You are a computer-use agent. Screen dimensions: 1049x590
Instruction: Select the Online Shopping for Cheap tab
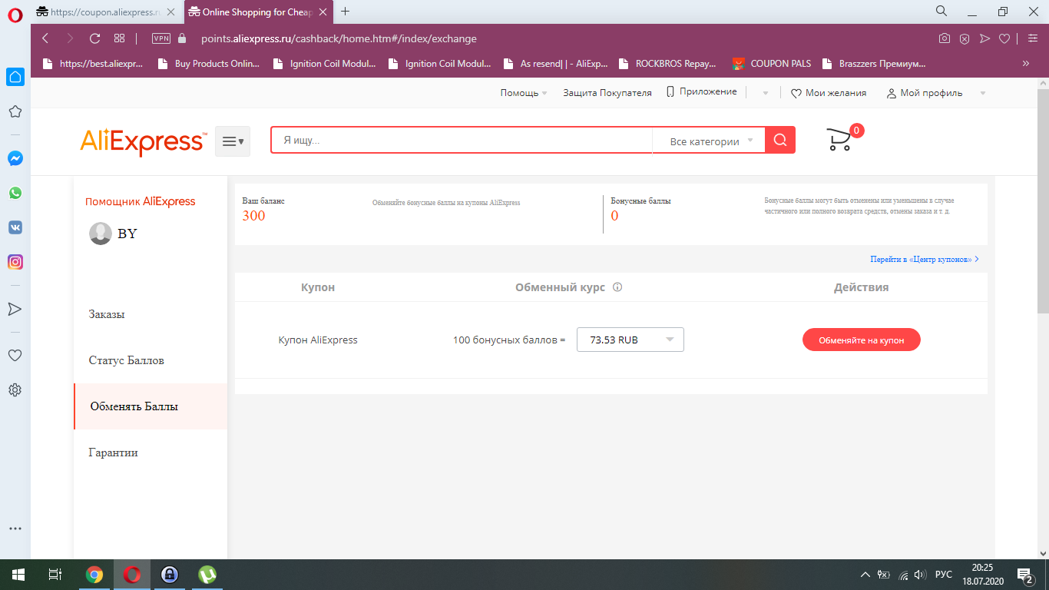[x=259, y=12]
